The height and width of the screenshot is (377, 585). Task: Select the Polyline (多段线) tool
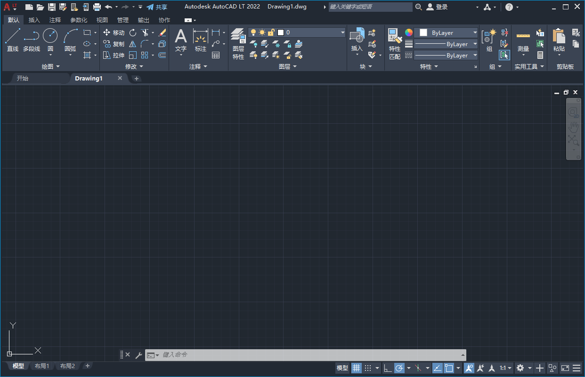pos(32,40)
